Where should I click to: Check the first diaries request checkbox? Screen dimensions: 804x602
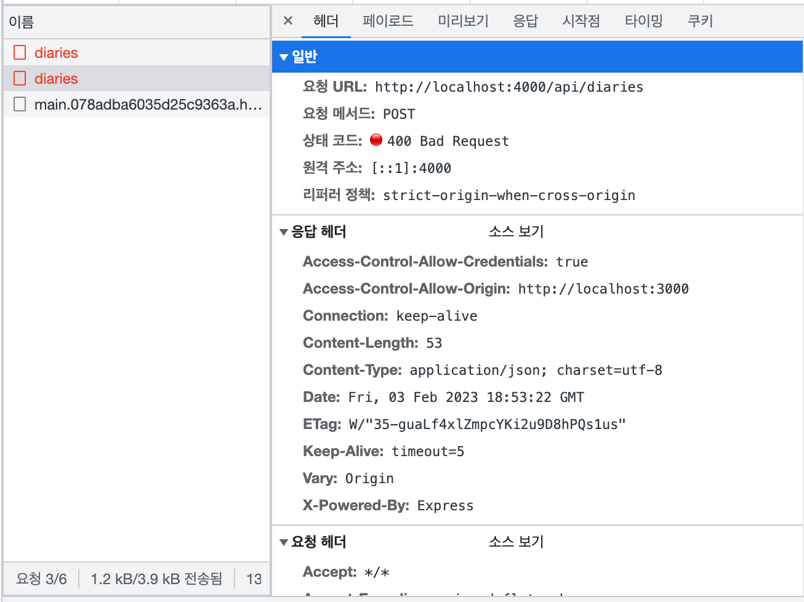coord(19,52)
